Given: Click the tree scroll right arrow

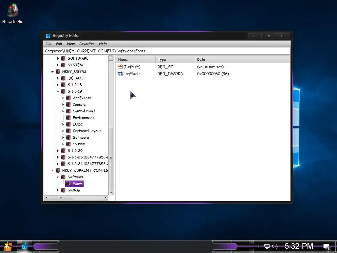Looking at the screenshot, I should (105, 198).
